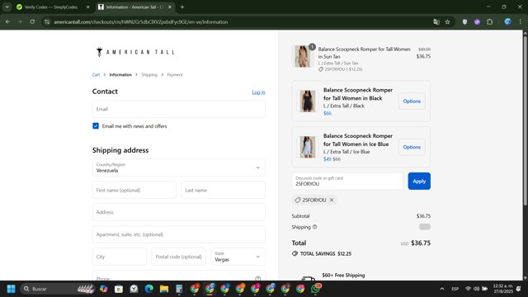Open the tab search dropdown arrow
Viewport: 528px width, 297px height.
click(x=7, y=7)
